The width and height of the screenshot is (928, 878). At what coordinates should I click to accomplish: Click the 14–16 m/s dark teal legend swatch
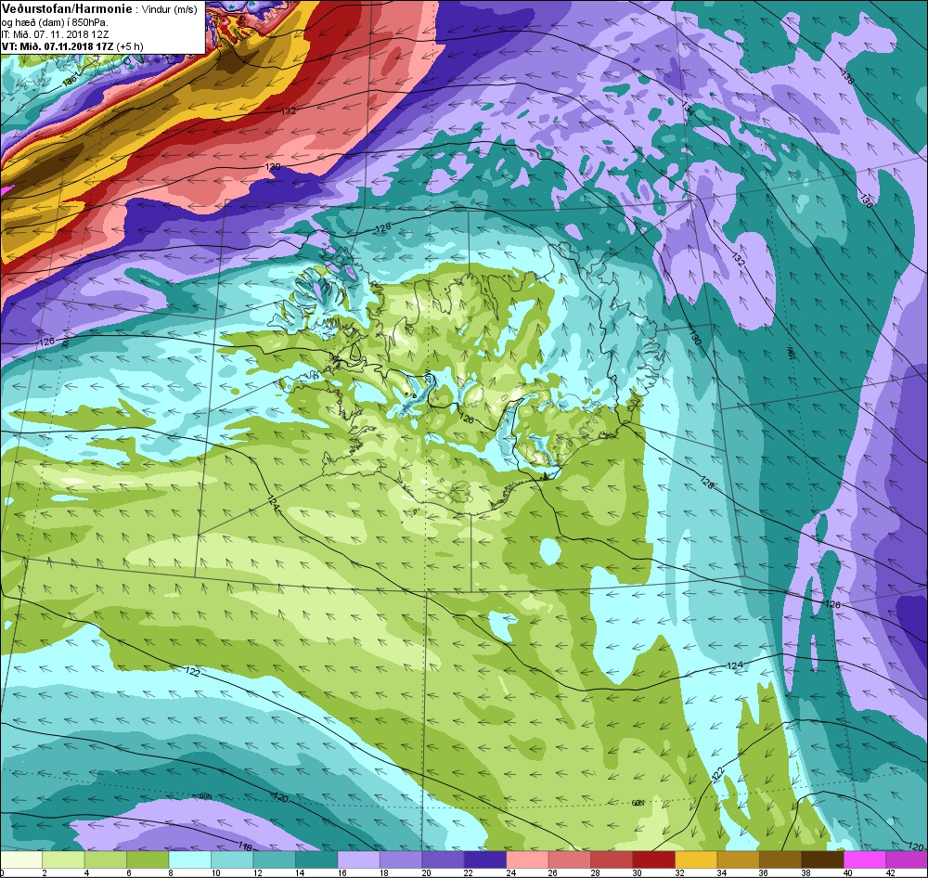(316, 859)
